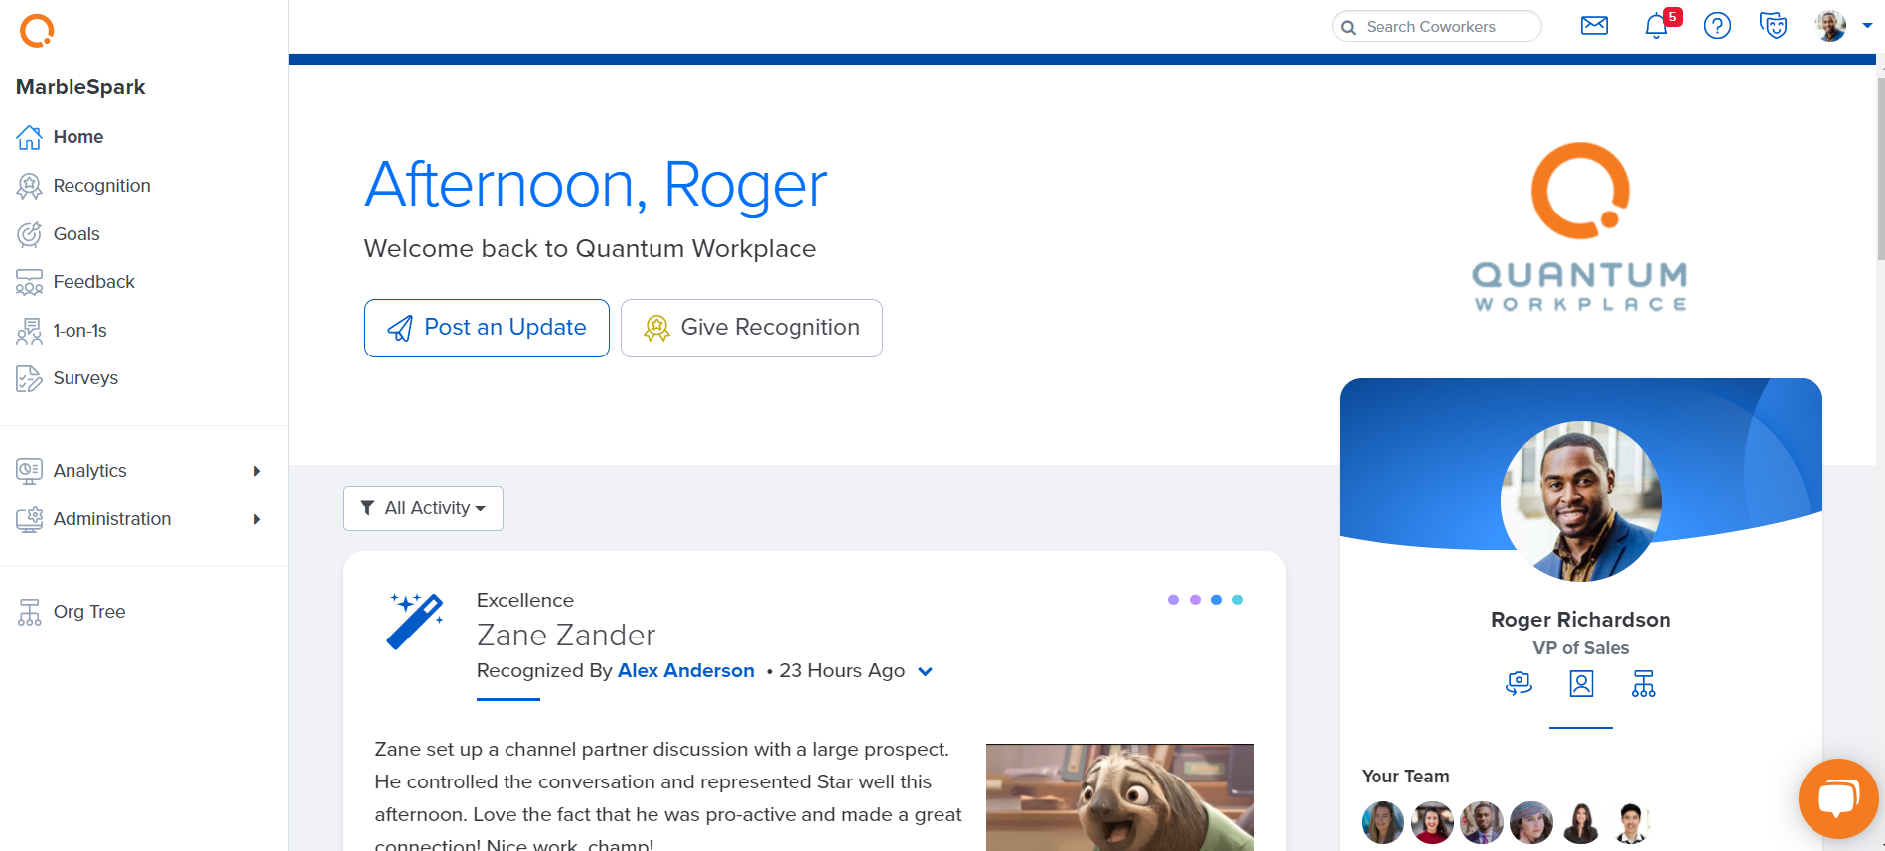Click the 1-on-1s people icon

[29, 331]
